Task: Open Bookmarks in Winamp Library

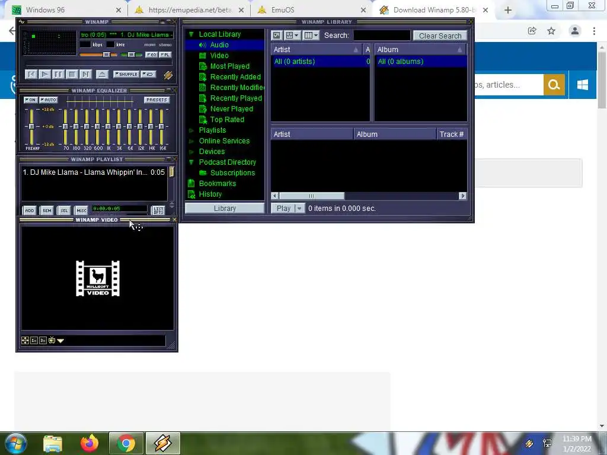Action: tap(217, 184)
